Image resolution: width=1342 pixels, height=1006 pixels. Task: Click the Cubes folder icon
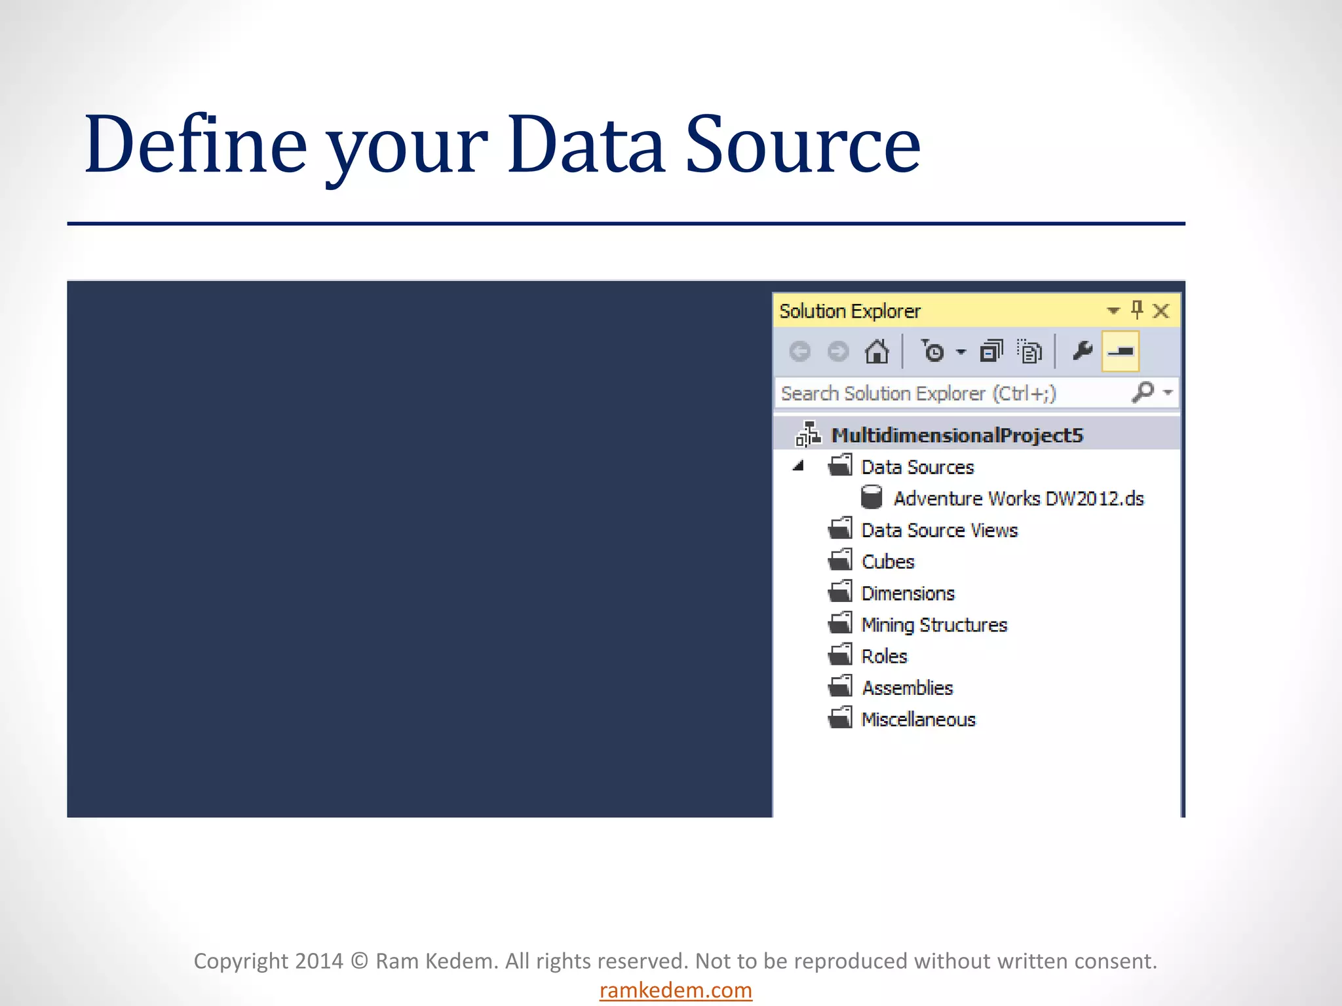[841, 561]
